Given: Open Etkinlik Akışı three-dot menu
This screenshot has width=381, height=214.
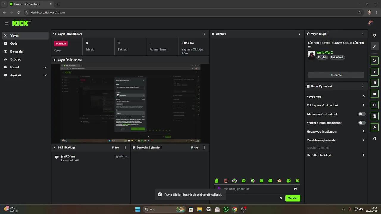Looking at the screenshot, I should (125, 147).
